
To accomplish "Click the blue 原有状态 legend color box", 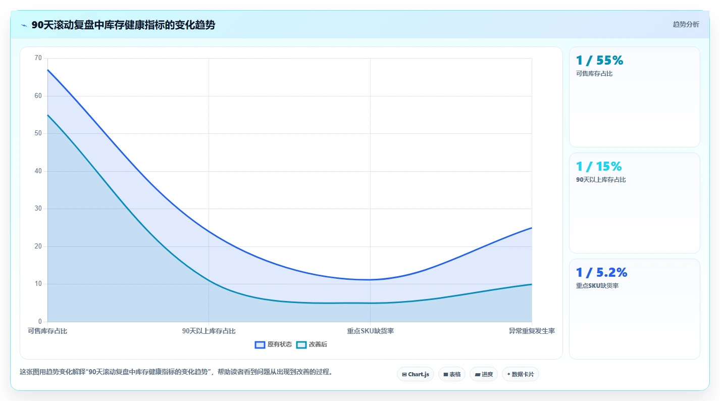I will click(x=260, y=344).
